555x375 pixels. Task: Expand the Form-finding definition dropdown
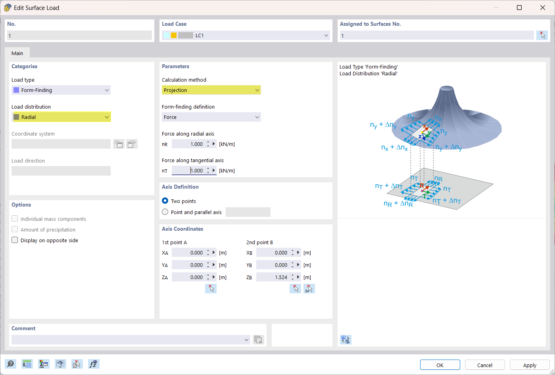[x=257, y=117]
